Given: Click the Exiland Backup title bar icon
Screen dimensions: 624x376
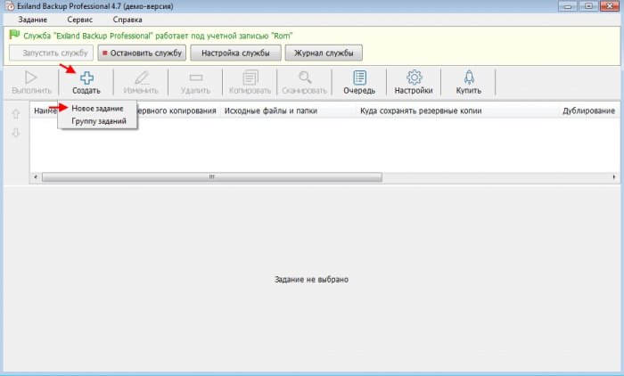Looking at the screenshot, I should 10,6.
